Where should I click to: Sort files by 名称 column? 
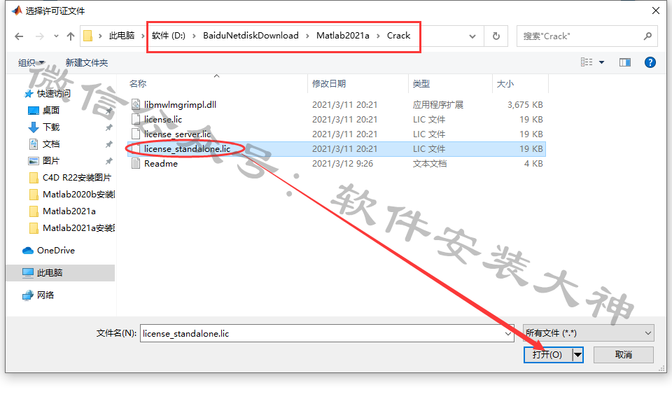click(x=138, y=84)
